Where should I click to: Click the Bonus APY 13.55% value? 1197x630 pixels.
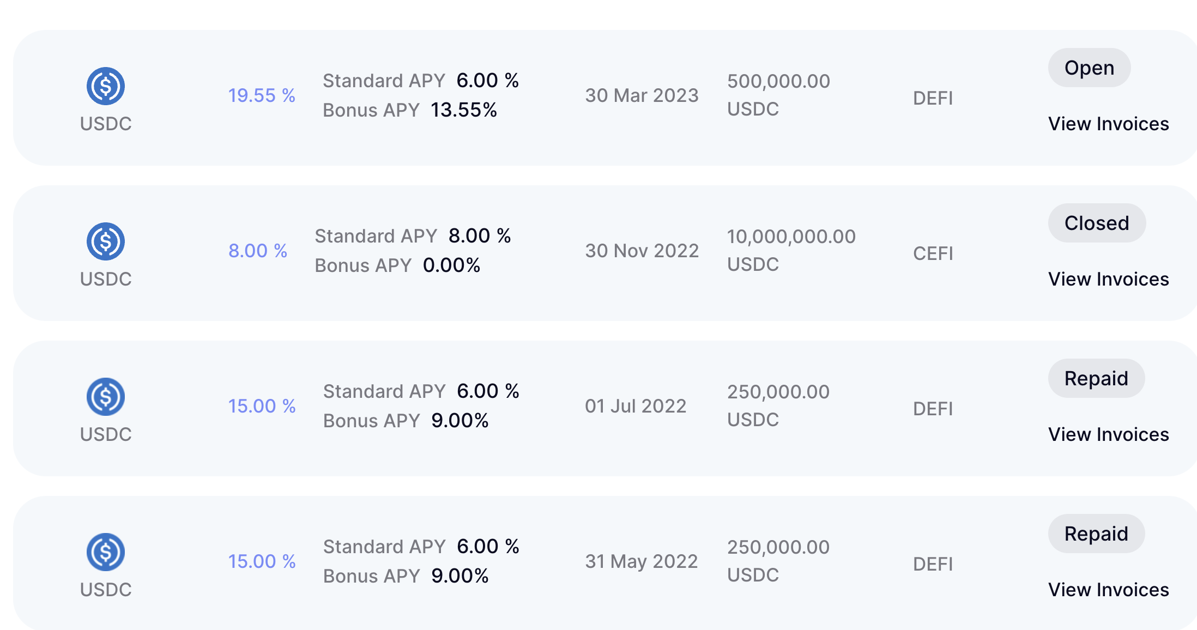[463, 111]
